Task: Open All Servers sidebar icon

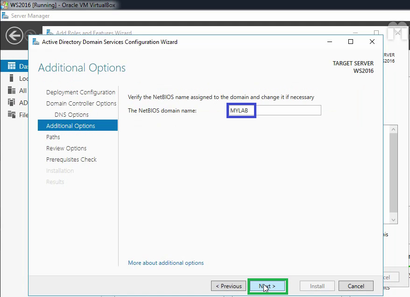Action: pos(12,91)
